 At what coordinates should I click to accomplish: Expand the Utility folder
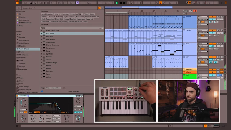click(x=42, y=77)
